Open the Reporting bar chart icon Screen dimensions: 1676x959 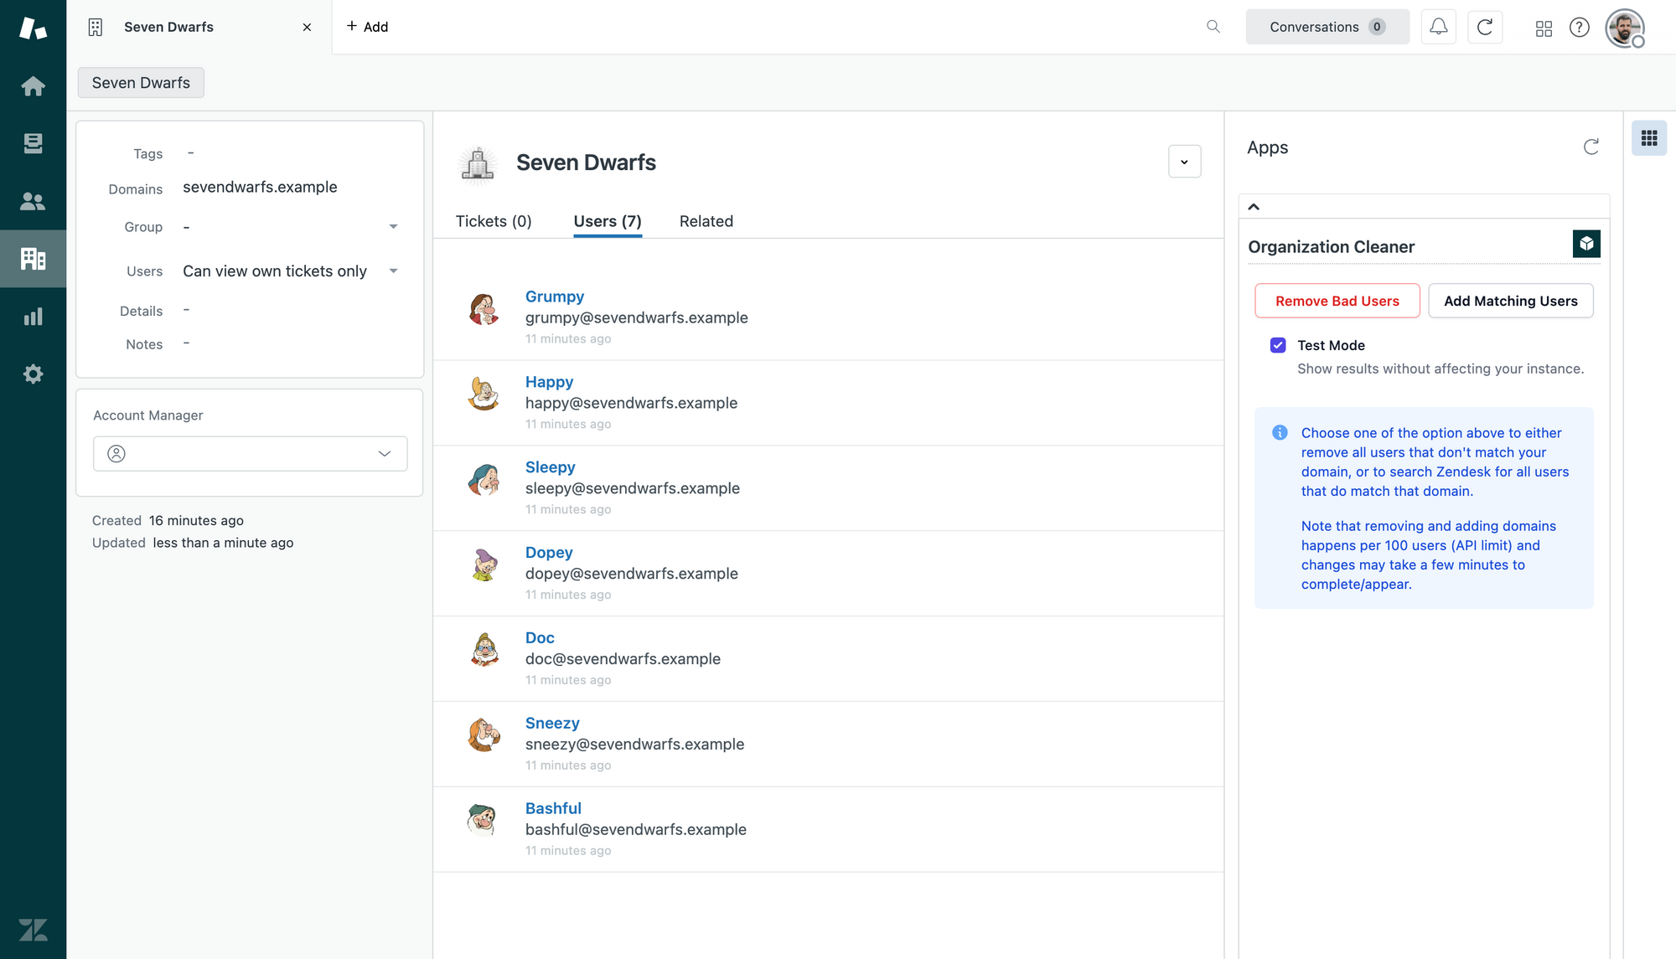click(x=33, y=317)
